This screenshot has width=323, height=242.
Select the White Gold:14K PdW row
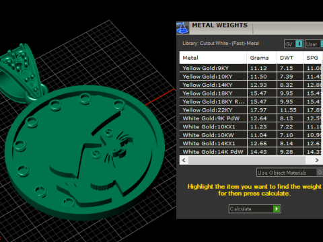(x=251, y=152)
